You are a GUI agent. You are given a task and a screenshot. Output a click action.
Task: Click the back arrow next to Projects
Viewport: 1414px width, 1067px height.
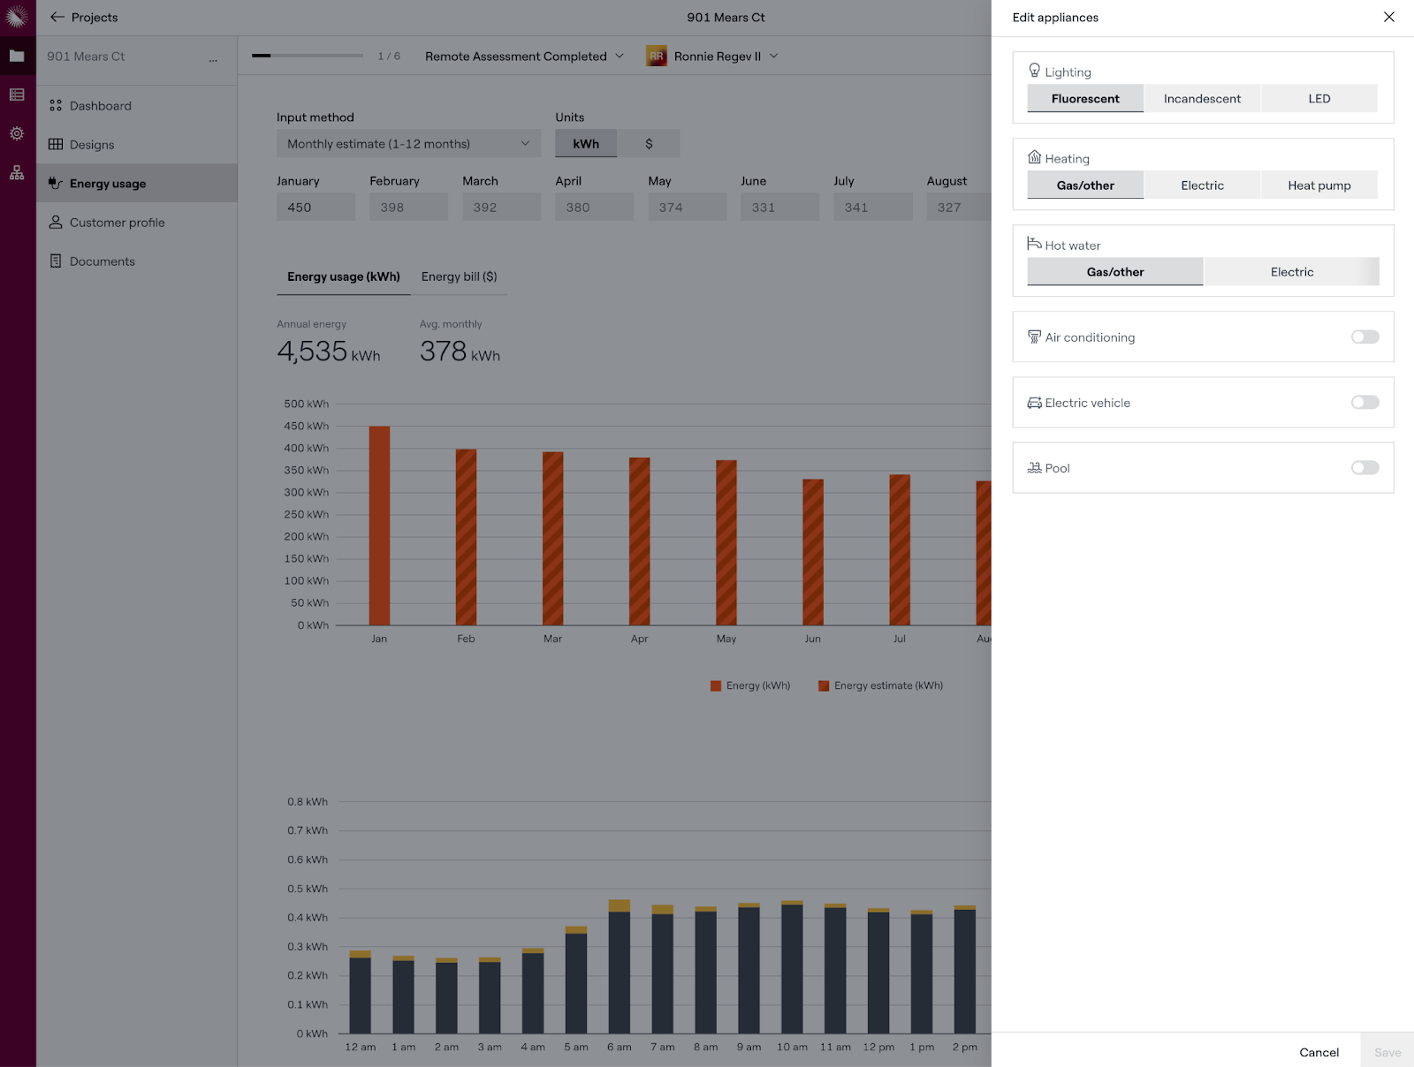pyautogui.click(x=57, y=17)
